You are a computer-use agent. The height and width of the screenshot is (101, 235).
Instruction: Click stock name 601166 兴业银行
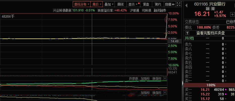[x=210, y=4]
